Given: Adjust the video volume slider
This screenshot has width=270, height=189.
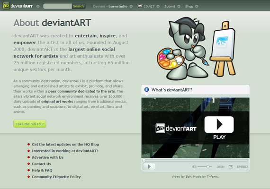Looking at the screenshot, I should tap(205, 167).
